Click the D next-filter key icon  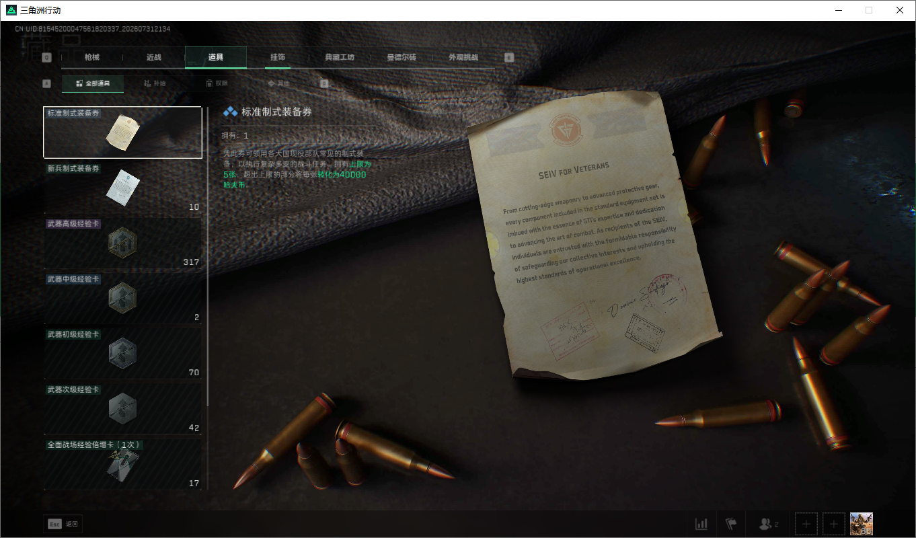click(324, 83)
